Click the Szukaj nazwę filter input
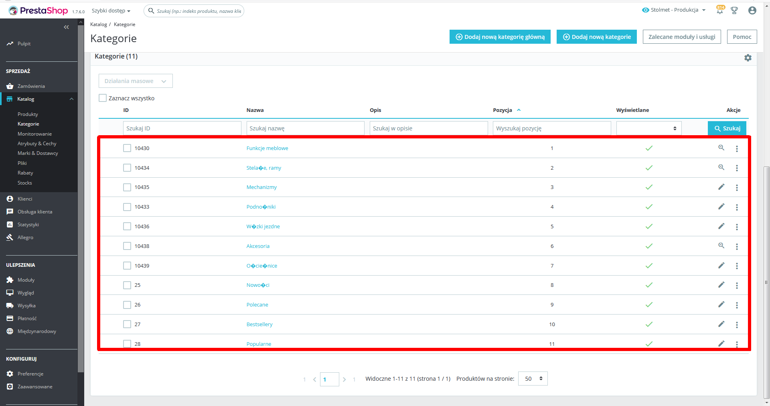770x406 pixels. click(x=305, y=128)
